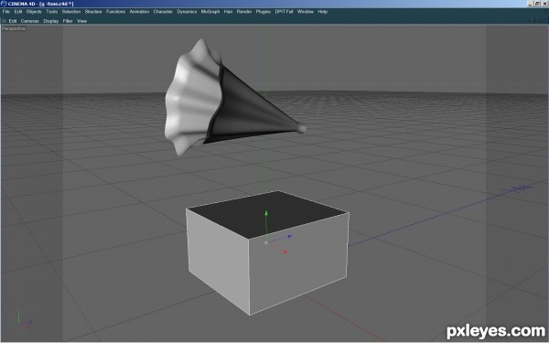This screenshot has width=549, height=343.
Task: Open the Plugins menu
Action: coord(264,12)
